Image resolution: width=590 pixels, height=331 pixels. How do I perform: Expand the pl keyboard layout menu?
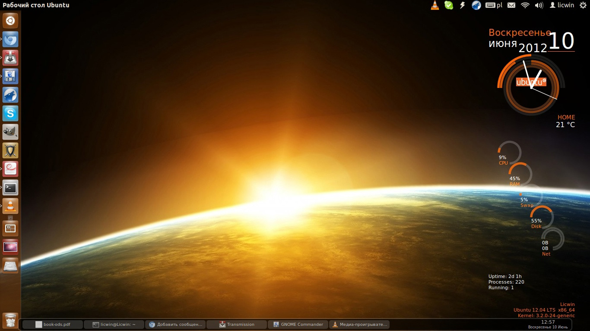[494, 5]
